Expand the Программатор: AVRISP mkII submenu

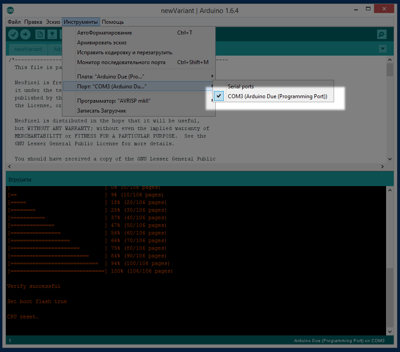[139, 101]
